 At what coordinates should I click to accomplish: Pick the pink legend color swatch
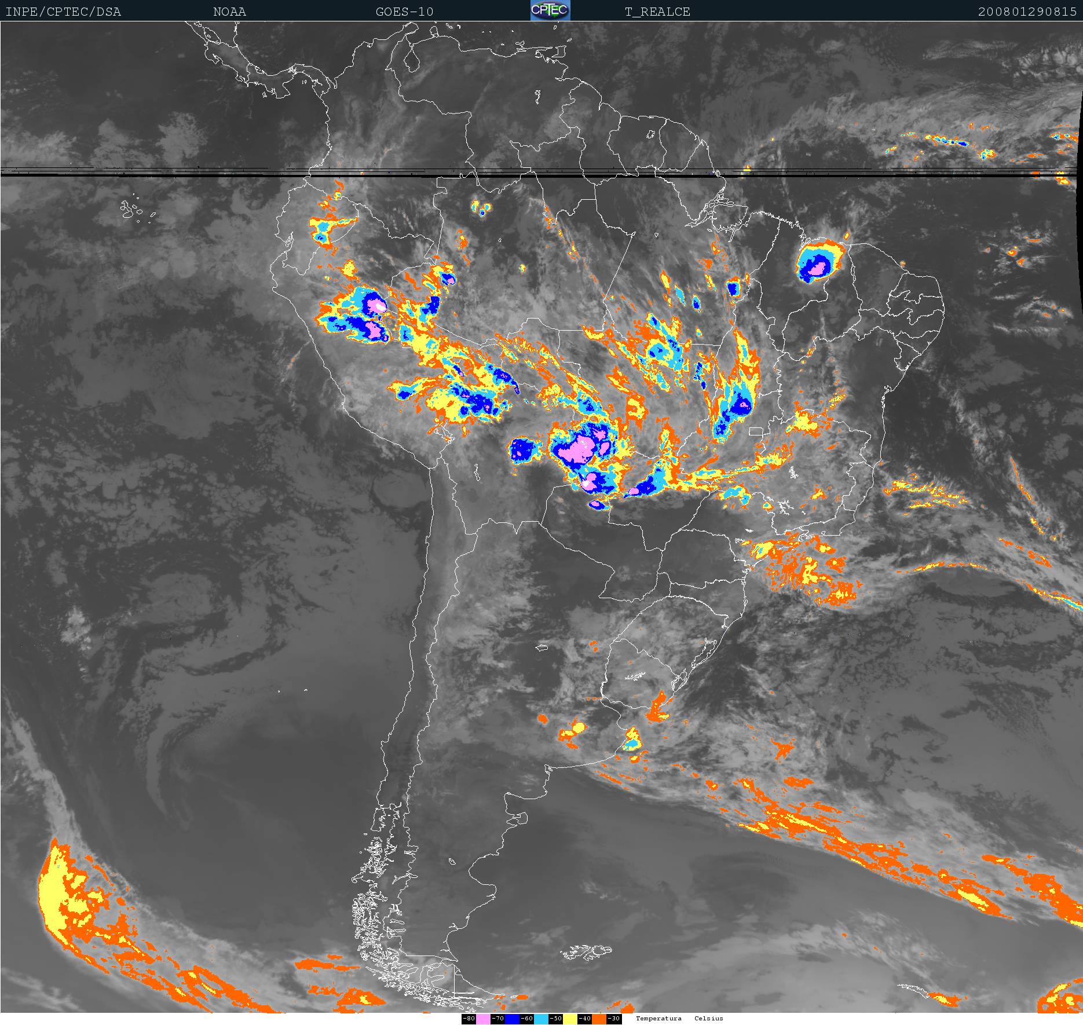pyautogui.click(x=483, y=1019)
